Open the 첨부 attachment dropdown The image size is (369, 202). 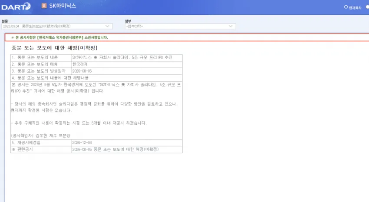pyautogui.click(x=180, y=26)
